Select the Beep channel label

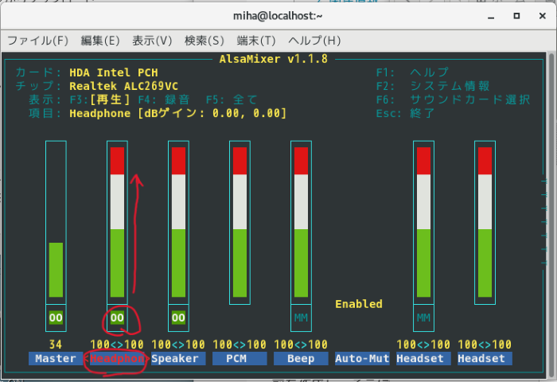(x=301, y=359)
